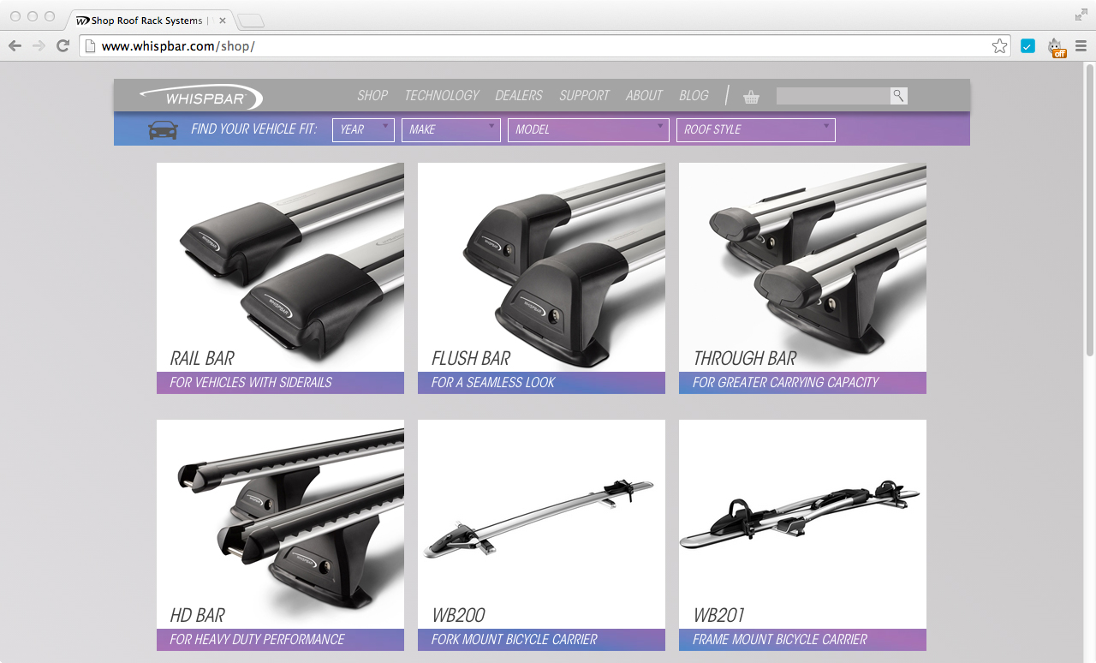1096x663 pixels.
Task: Open the Roof Style dropdown
Action: click(x=755, y=129)
